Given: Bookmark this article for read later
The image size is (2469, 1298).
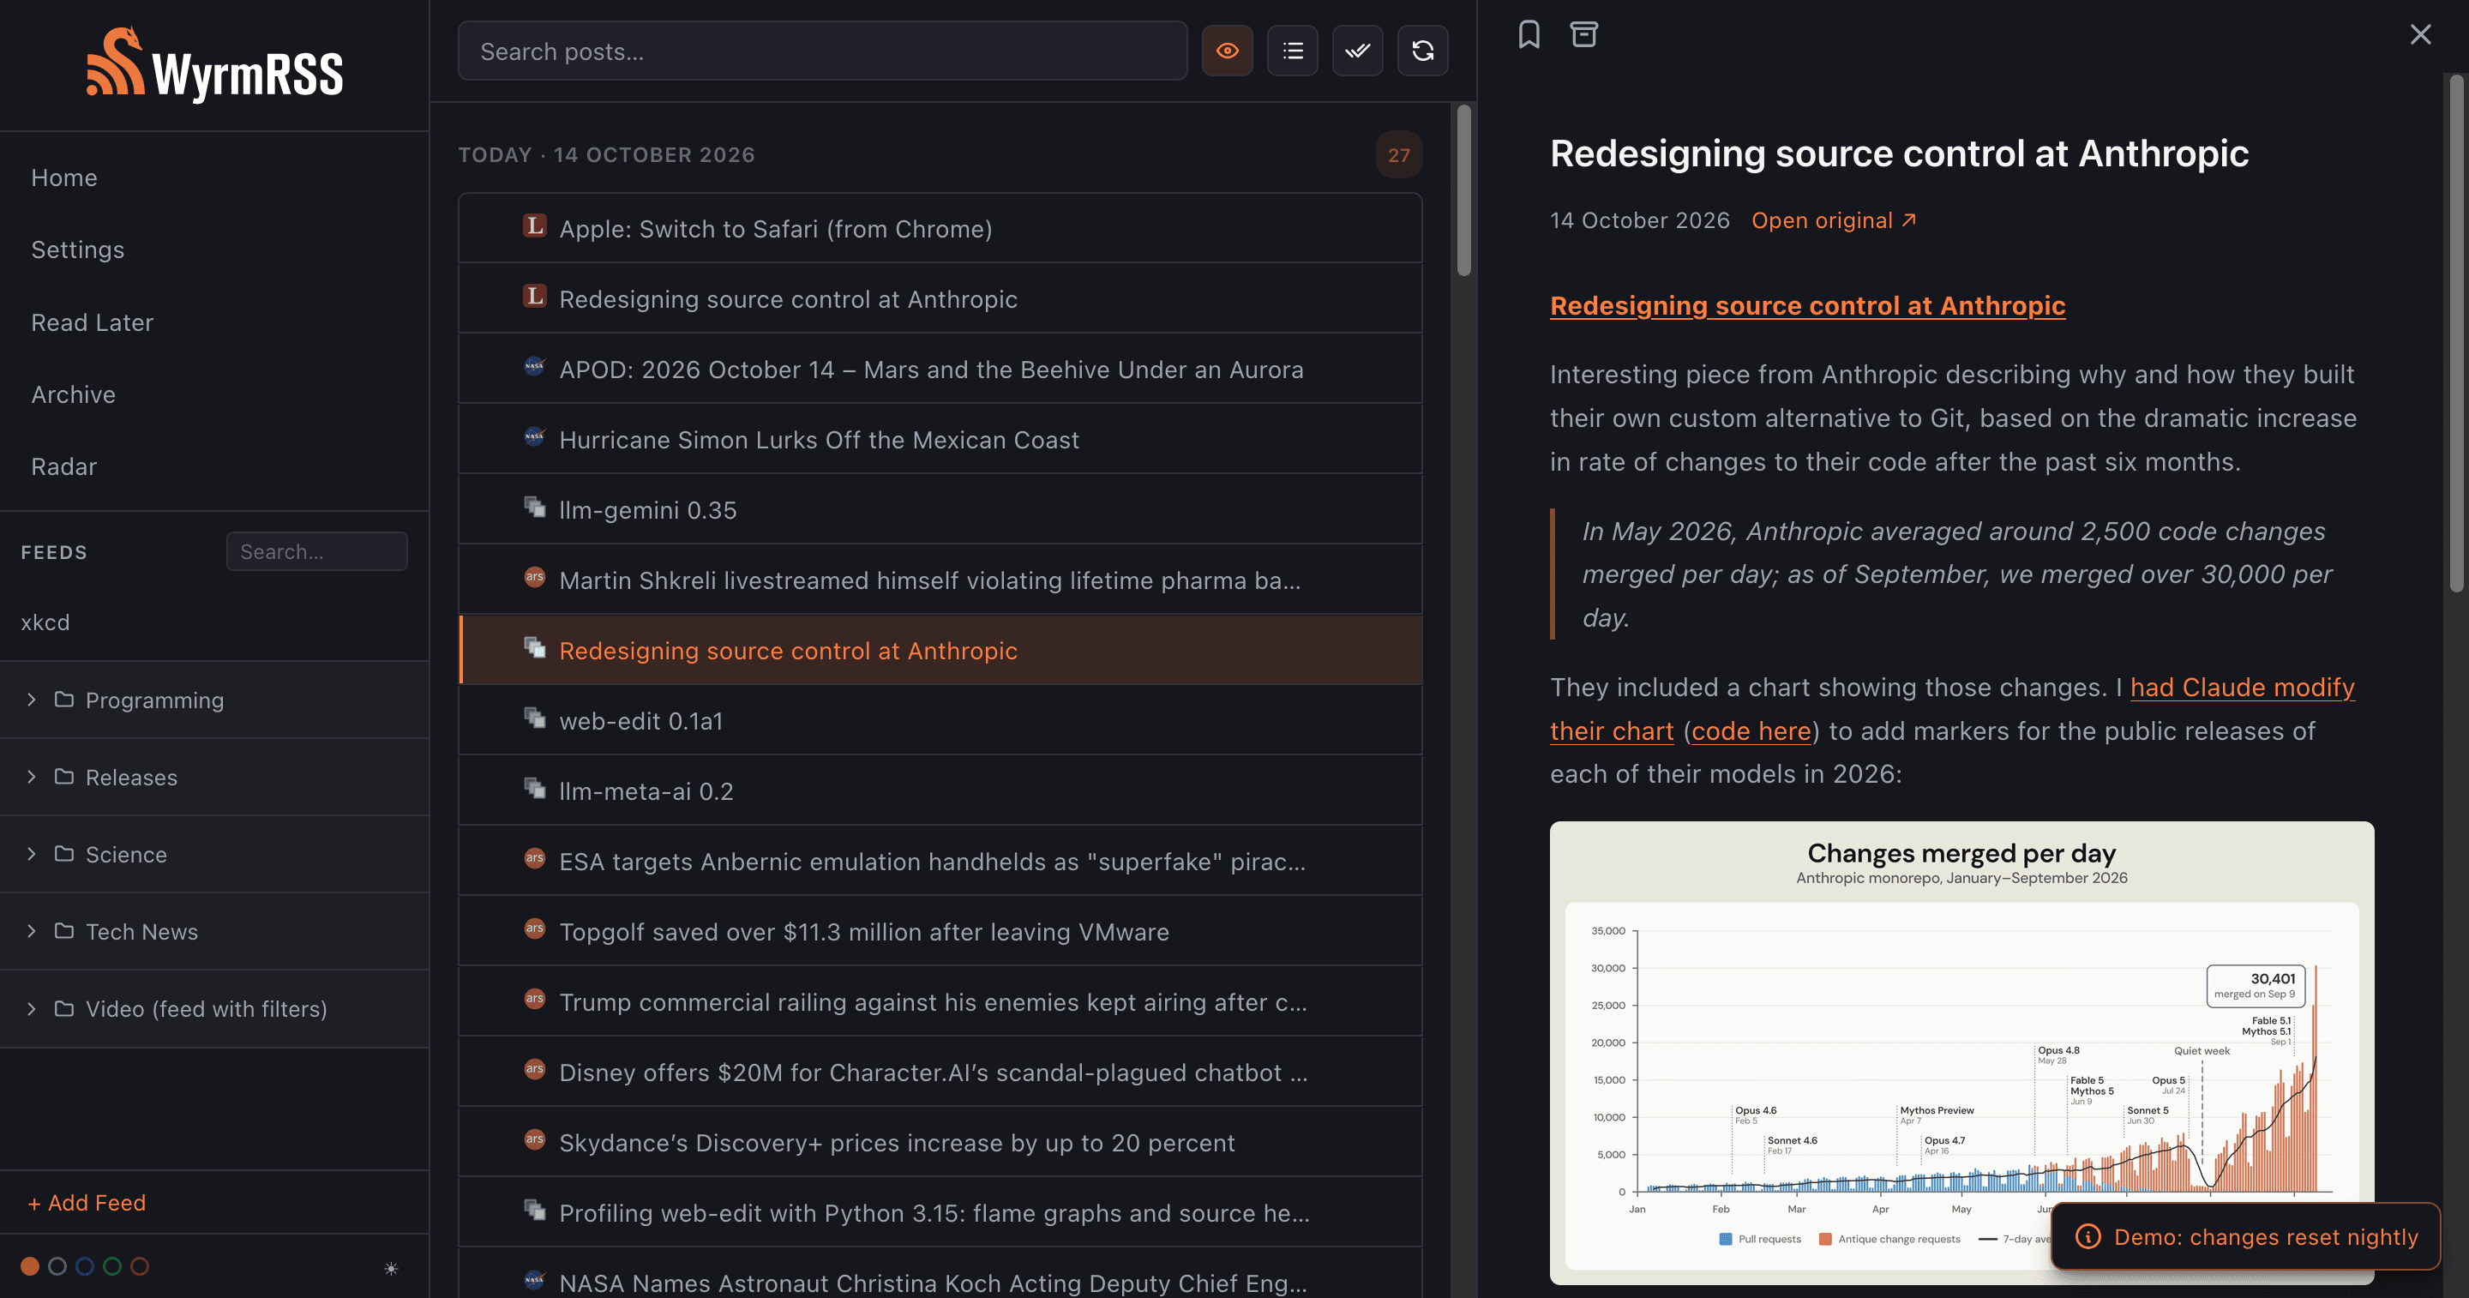Looking at the screenshot, I should (1529, 34).
